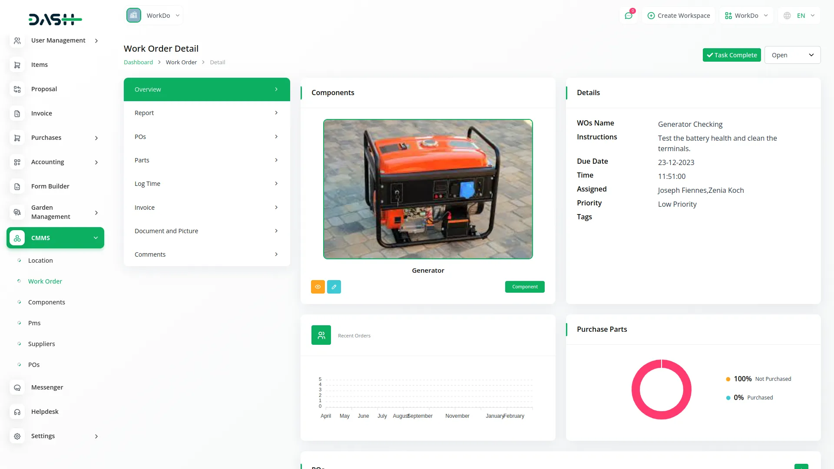Click the Task Complete button
834x469 pixels.
click(731, 55)
